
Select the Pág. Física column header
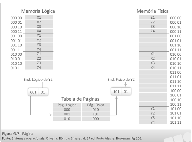click(x=96, y=105)
